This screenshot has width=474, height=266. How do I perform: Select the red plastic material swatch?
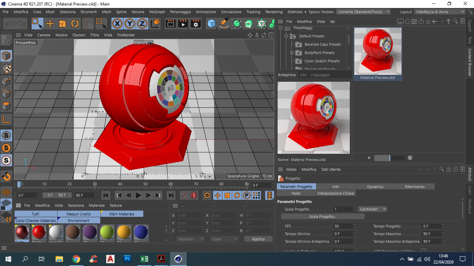(39, 233)
